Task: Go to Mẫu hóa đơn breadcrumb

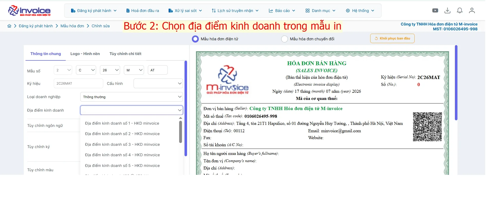Action: (72, 26)
